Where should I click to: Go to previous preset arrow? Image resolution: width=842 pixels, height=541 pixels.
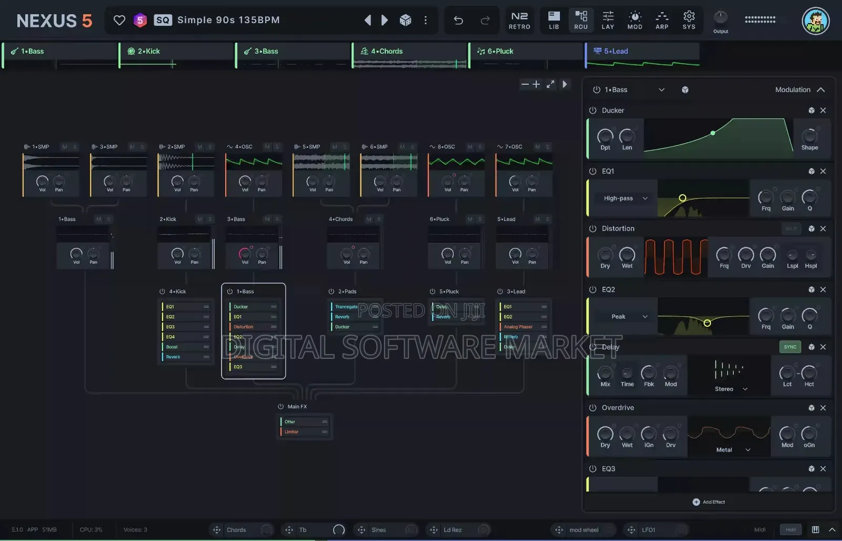pyautogui.click(x=368, y=20)
